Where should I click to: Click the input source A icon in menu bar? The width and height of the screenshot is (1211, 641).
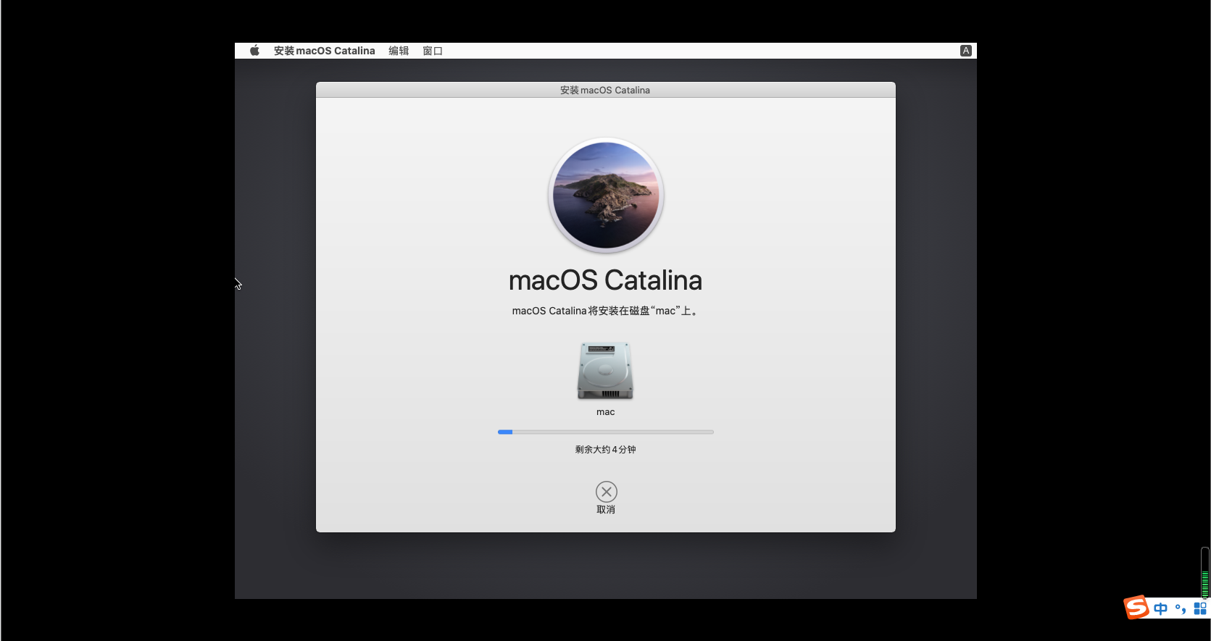[965, 51]
